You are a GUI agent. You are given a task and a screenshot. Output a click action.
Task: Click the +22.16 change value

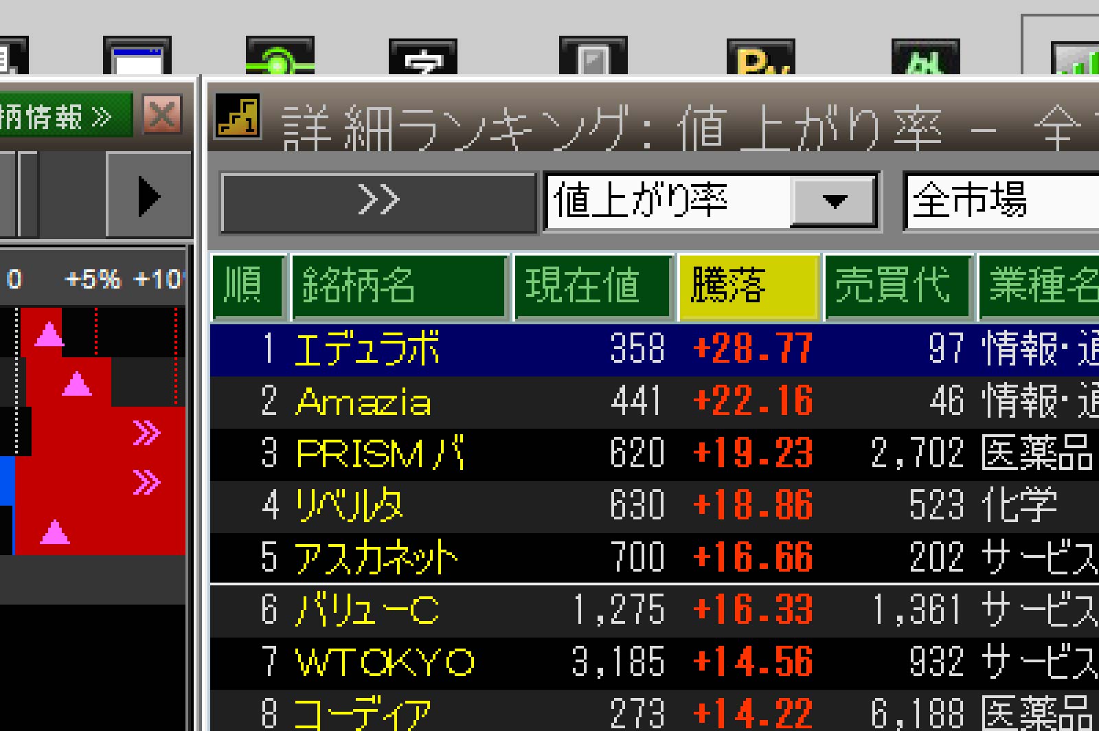pyautogui.click(x=753, y=401)
